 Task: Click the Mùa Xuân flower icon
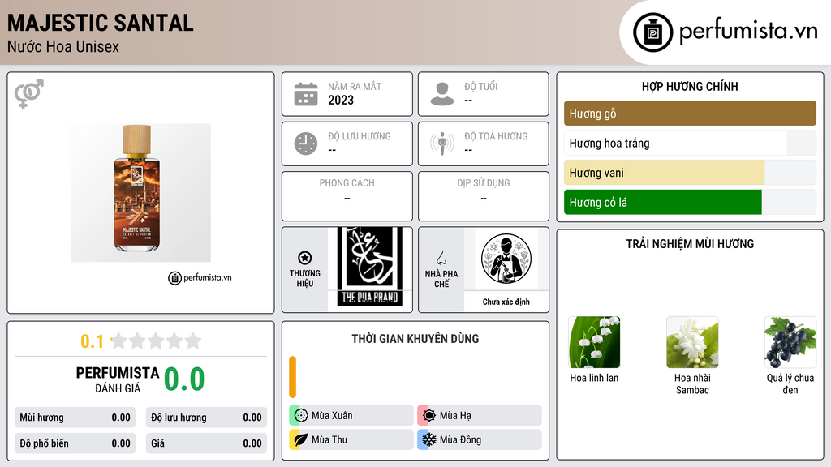pyautogui.click(x=301, y=416)
